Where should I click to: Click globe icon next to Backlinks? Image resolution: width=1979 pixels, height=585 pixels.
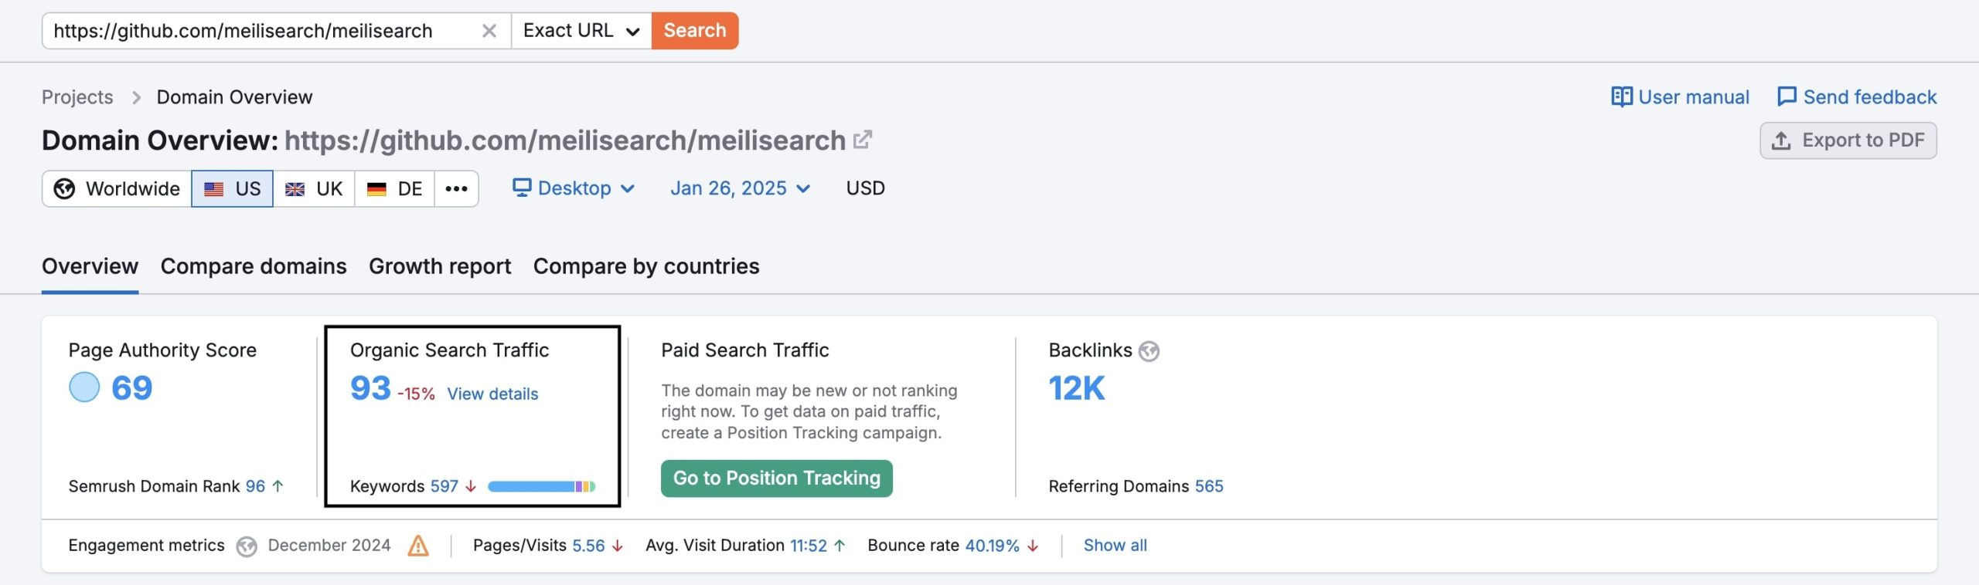tap(1149, 351)
